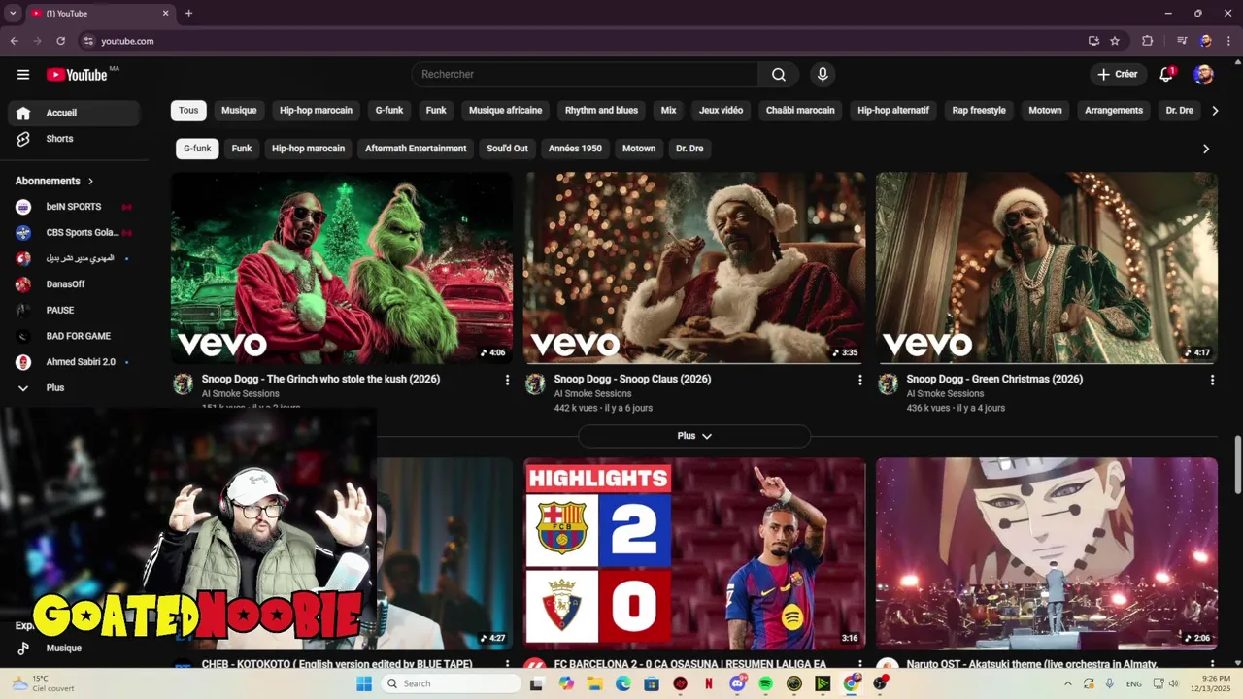Show hidden system tray icons
This screenshot has height=699, width=1243.
point(1068,683)
